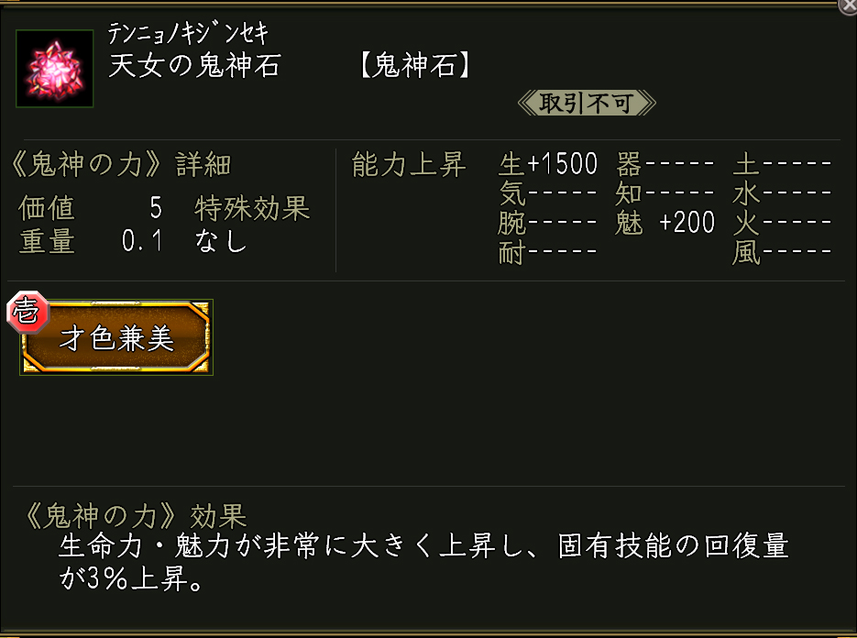Click the 生+1500 life stat bonus
Image resolution: width=857 pixels, height=638 pixels.
tap(548, 165)
